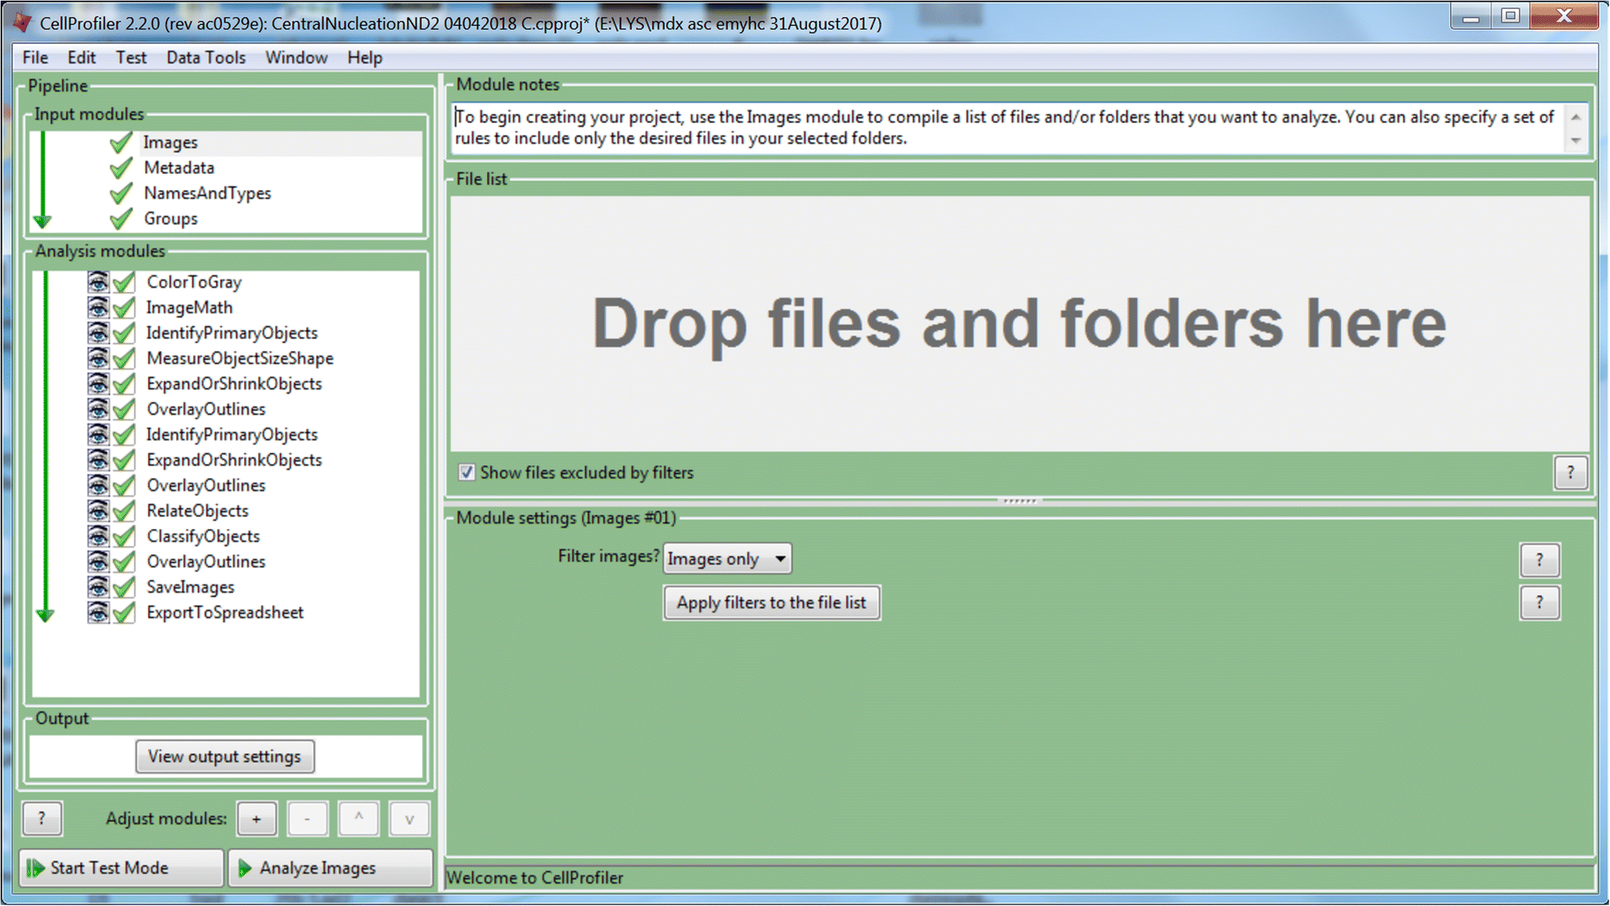The height and width of the screenshot is (906, 1610).
Task: Toggle eye icon for SaveImages module
Action: click(x=98, y=587)
